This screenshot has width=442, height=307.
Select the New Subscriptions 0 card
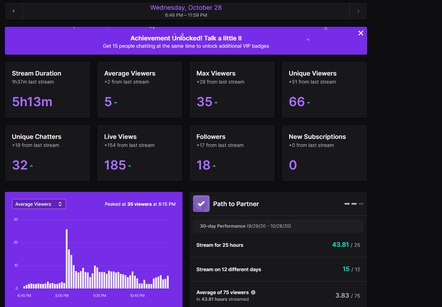point(324,153)
